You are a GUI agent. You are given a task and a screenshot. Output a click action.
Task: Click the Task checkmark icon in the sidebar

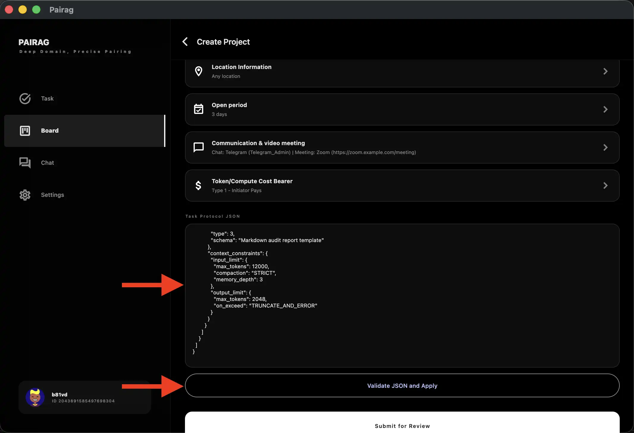pyautogui.click(x=25, y=98)
